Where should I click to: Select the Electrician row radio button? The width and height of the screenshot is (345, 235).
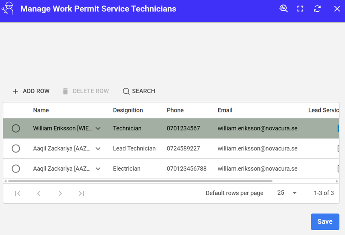(x=16, y=169)
